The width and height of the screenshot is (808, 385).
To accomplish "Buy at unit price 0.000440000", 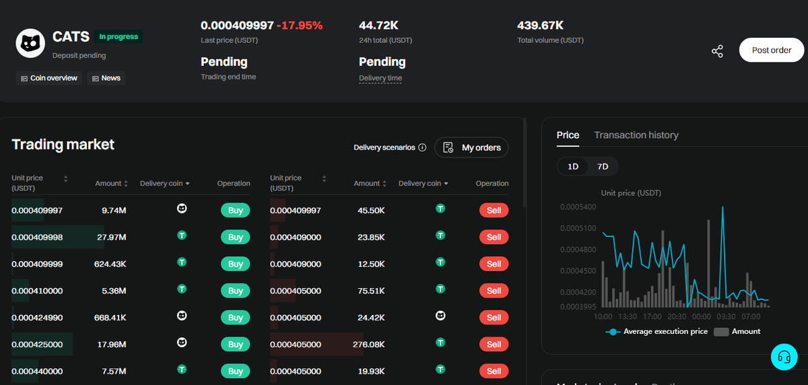I will pyautogui.click(x=235, y=371).
